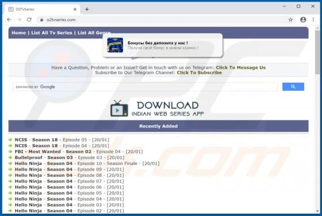Open Hello Ninja Season 04 Episode 07
The width and height of the screenshot is (322, 216).
tap(69, 182)
